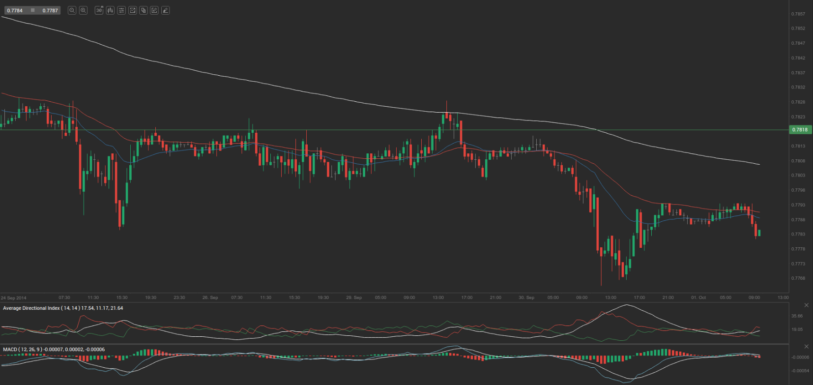813x385 pixels.
Task: Open the candlestick chart type menu
Action: (x=110, y=10)
